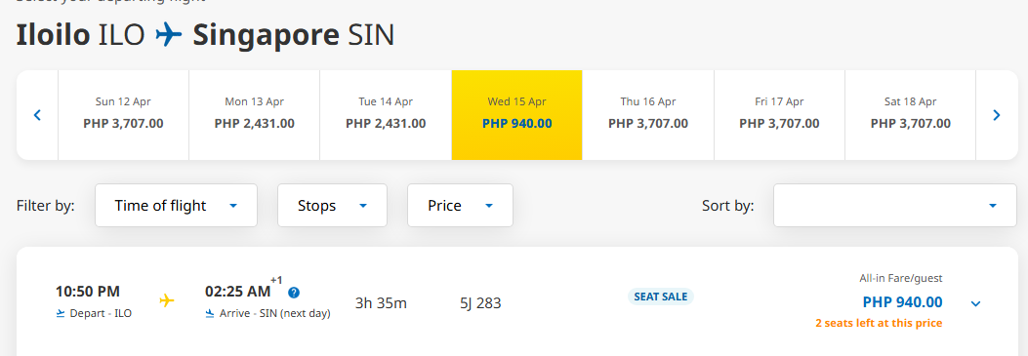The image size is (1028, 356).
Task: Open arrival time help question mark
Action: coord(294,293)
